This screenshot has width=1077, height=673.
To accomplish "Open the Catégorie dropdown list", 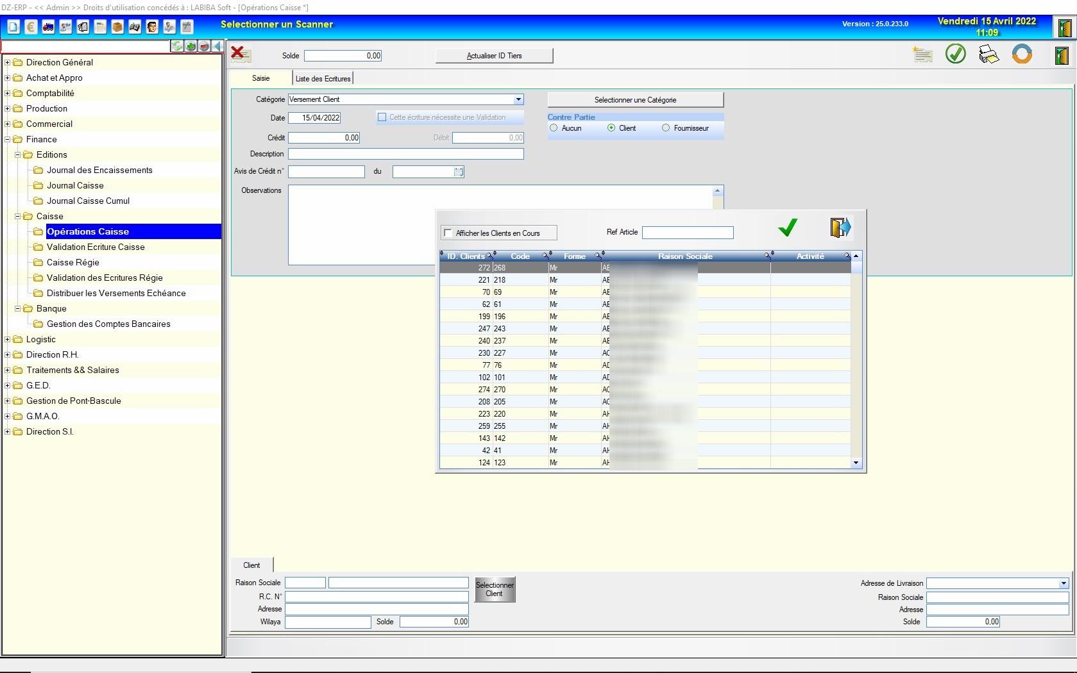I will point(518,99).
